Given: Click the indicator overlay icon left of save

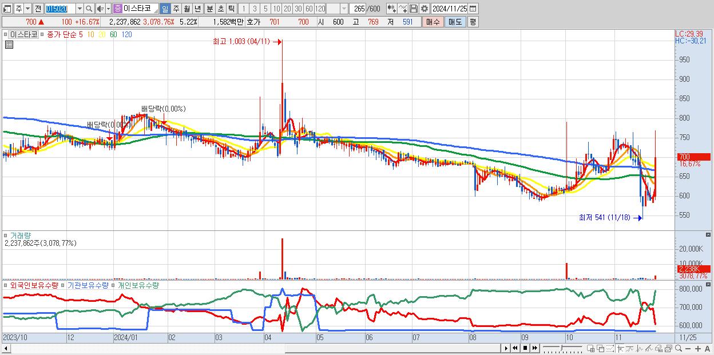Looking at the screenshot, I should coord(402,9).
